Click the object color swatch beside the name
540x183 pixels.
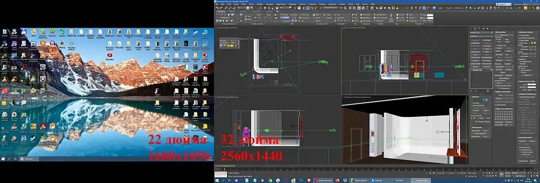(491, 32)
